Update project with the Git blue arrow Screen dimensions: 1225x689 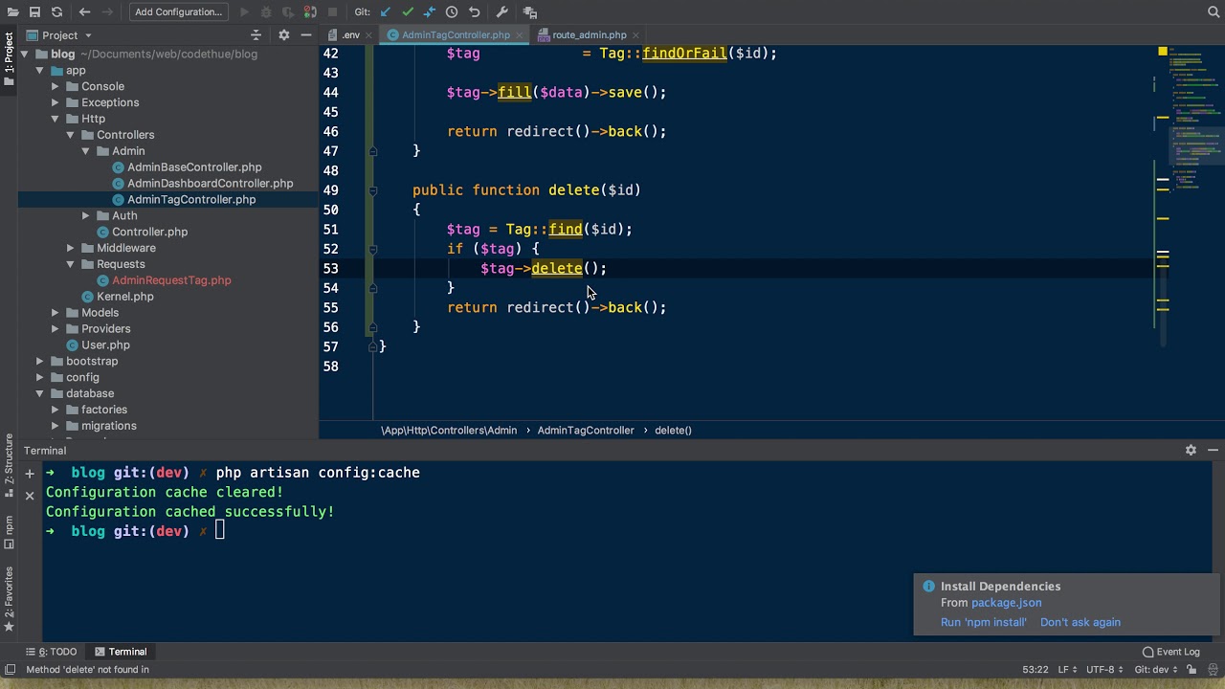pyautogui.click(x=386, y=12)
